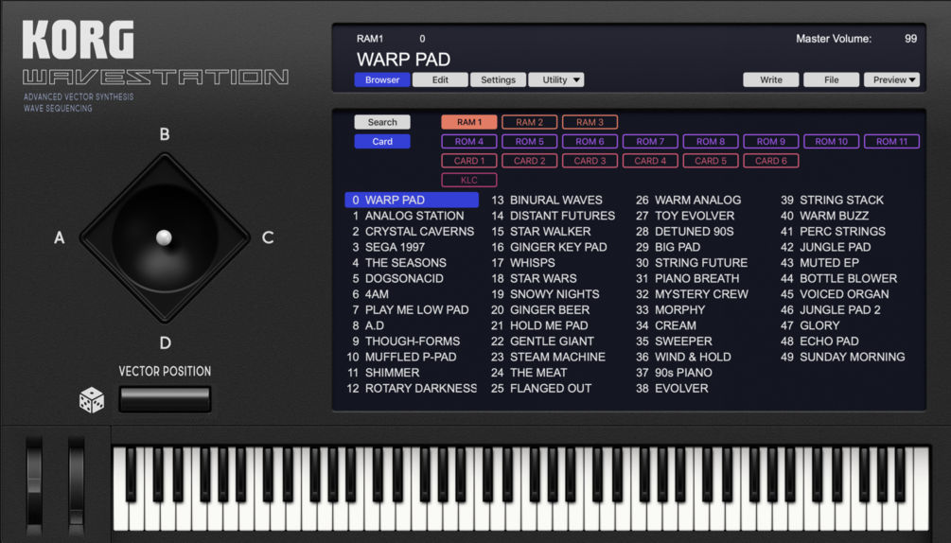Select Card mode

pyautogui.click(x=382, y=141)
